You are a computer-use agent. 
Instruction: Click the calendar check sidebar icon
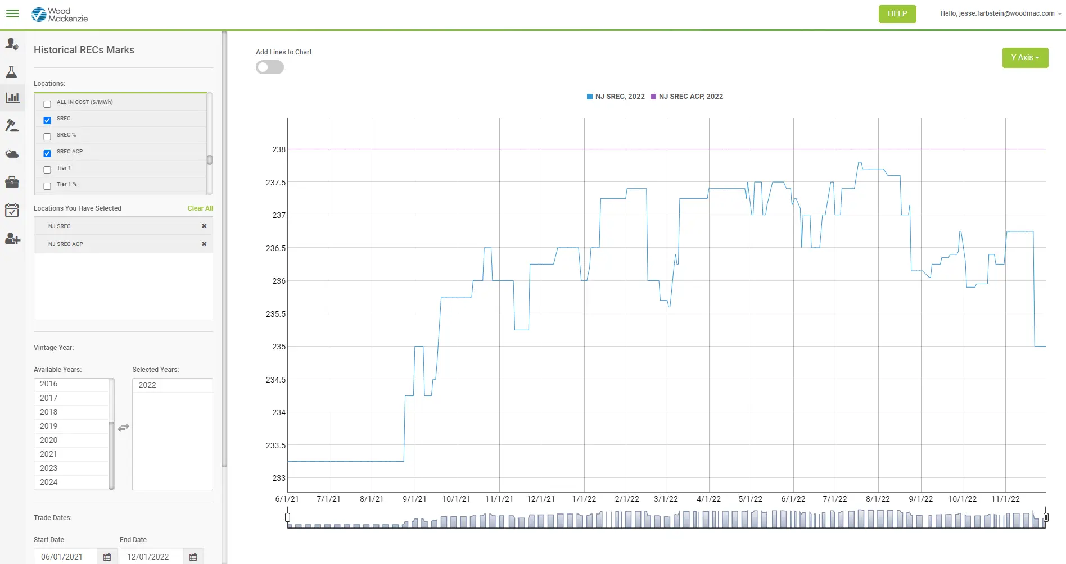point(12,210)
